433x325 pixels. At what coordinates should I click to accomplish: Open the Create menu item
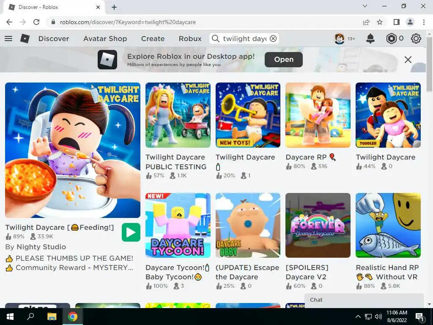point(153,39)
